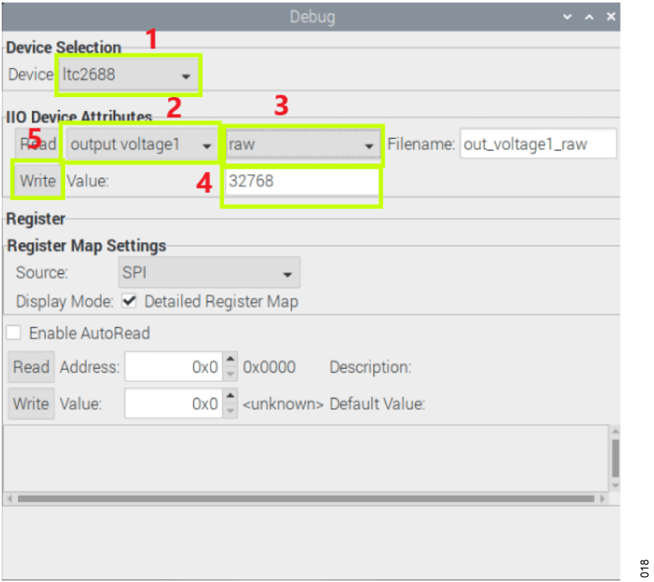Expand the output voltage1 channel dropdown
The height and width of the screenshot is (582, 654).
[x=141, y=145]
